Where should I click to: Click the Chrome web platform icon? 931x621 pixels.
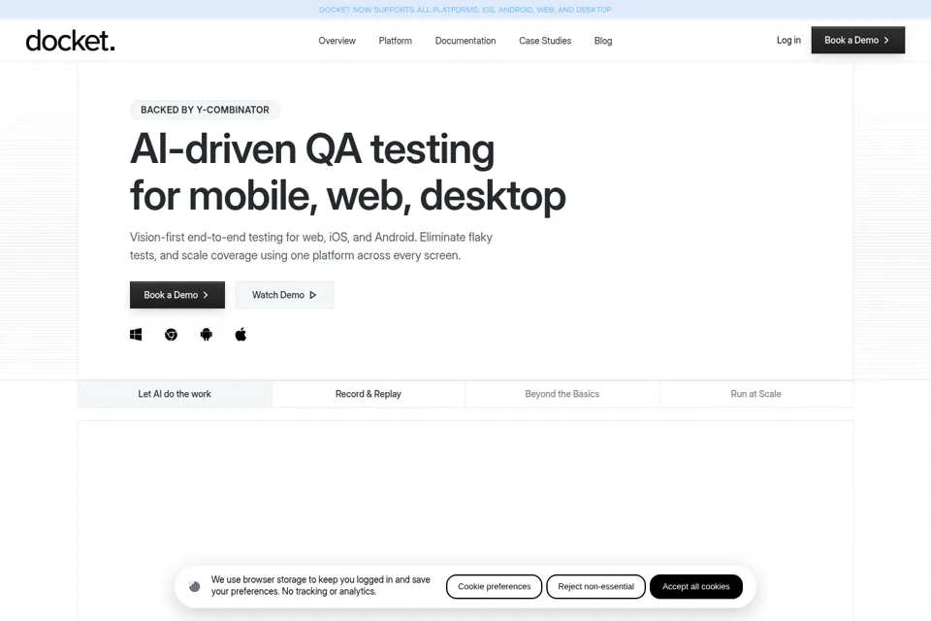click(x=171, y=335)
